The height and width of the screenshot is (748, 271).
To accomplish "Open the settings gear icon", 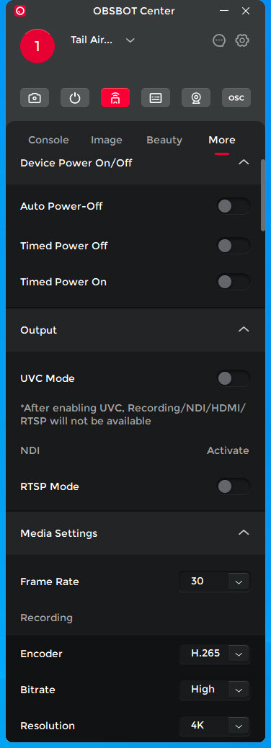I will click(242, 40).
